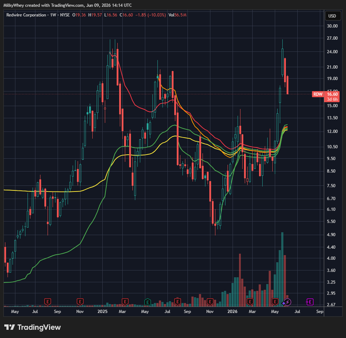Image resolution: width=346 pixels, height=338 pixels.
Task: Click the 3.25 price axis label
Action: point(331,282)
